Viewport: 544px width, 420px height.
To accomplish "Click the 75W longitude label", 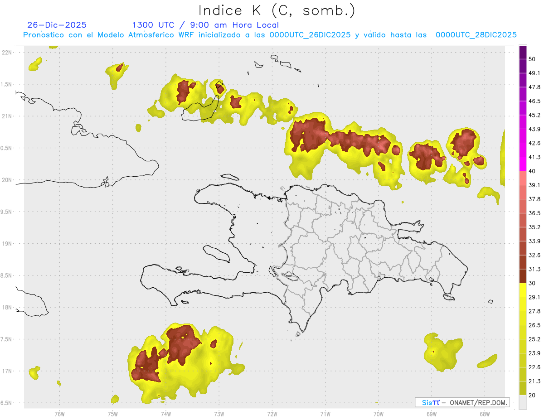I will click(112, 414).
